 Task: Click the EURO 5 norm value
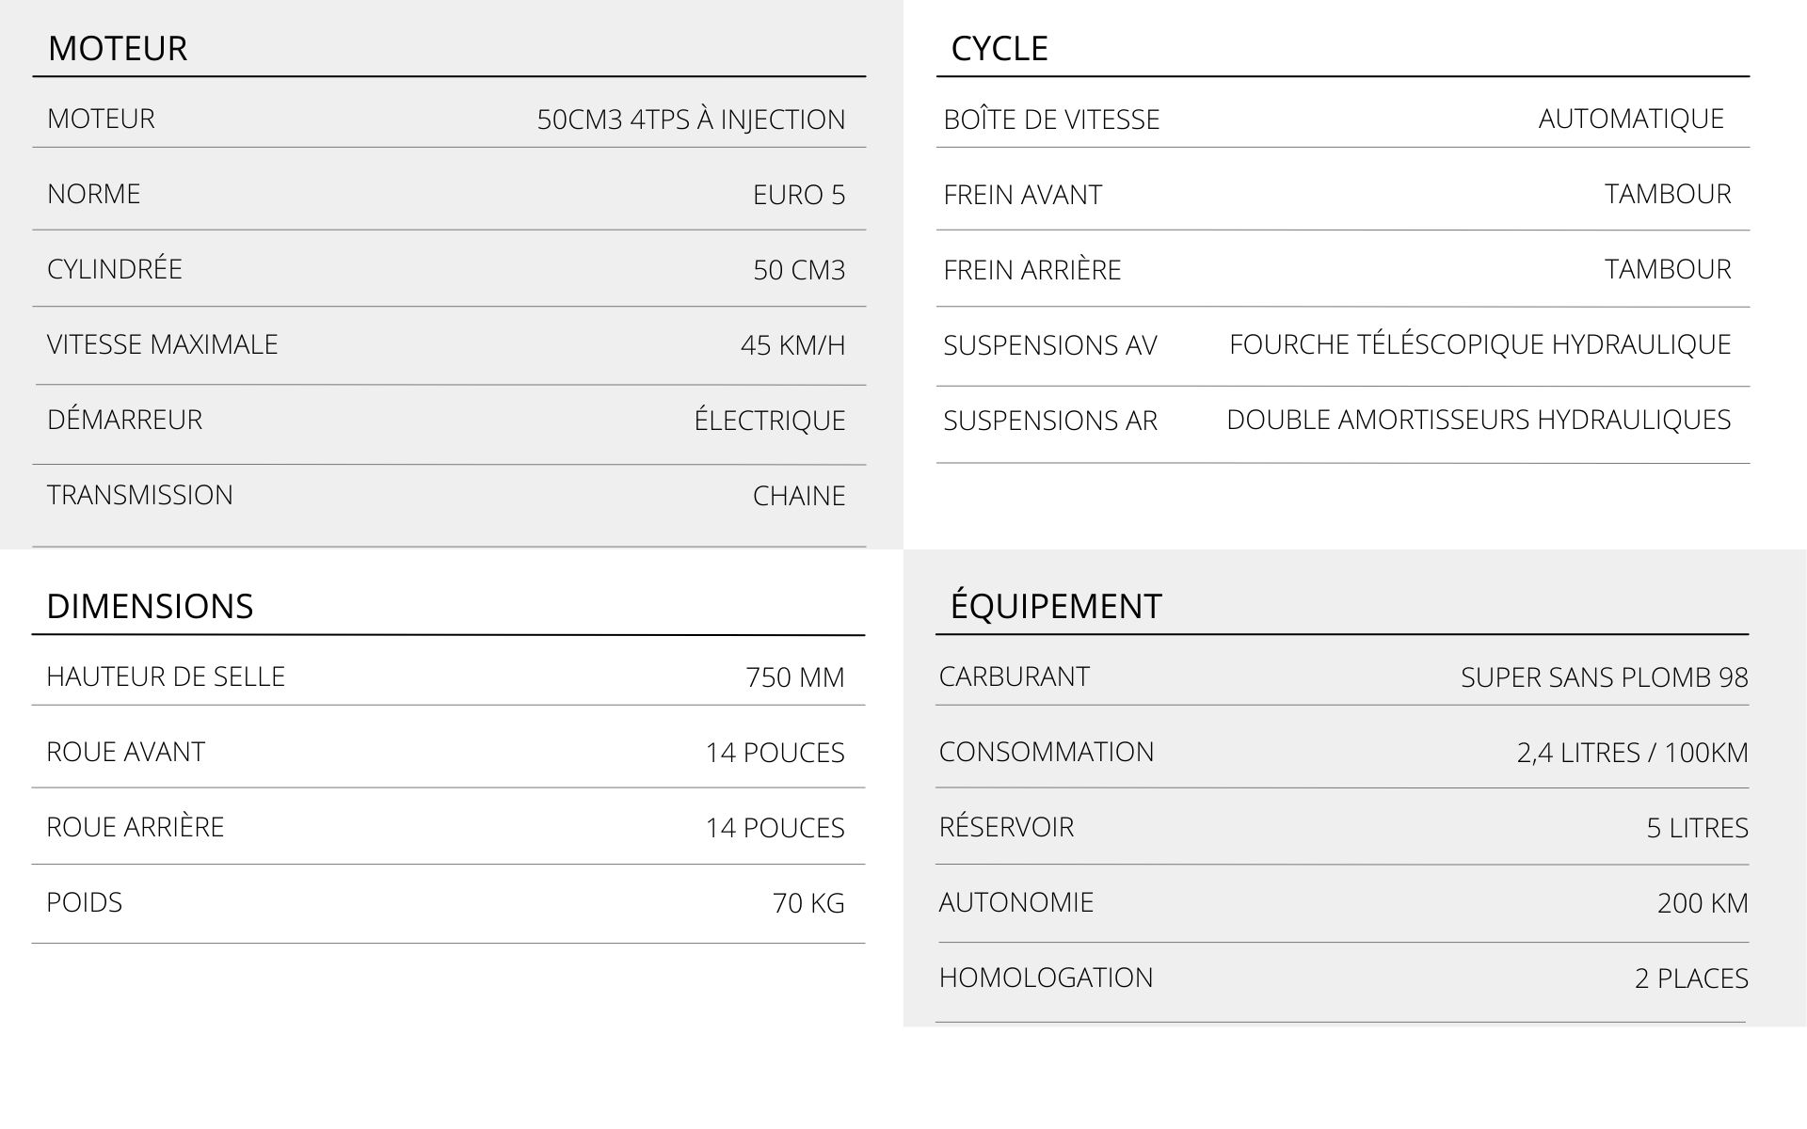pyautogui.click(x=798, y=195)
